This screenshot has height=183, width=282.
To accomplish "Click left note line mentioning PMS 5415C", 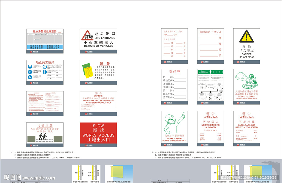I will click(x=47, y=158).
